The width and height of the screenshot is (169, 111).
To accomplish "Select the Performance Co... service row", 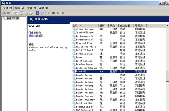I will [109, 36].
